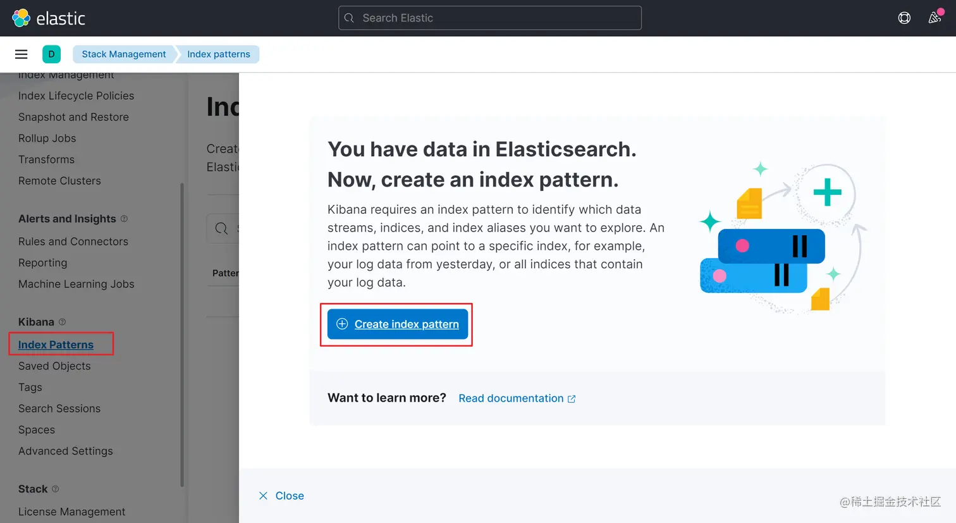Open Advanced Settings
The image size is (956, 523).
(66, 452)
